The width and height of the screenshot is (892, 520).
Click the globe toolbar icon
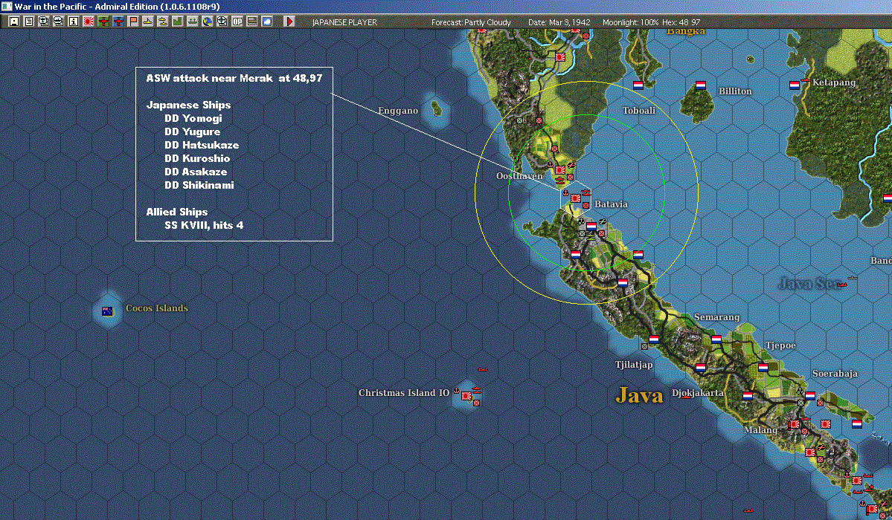[208, 22]
